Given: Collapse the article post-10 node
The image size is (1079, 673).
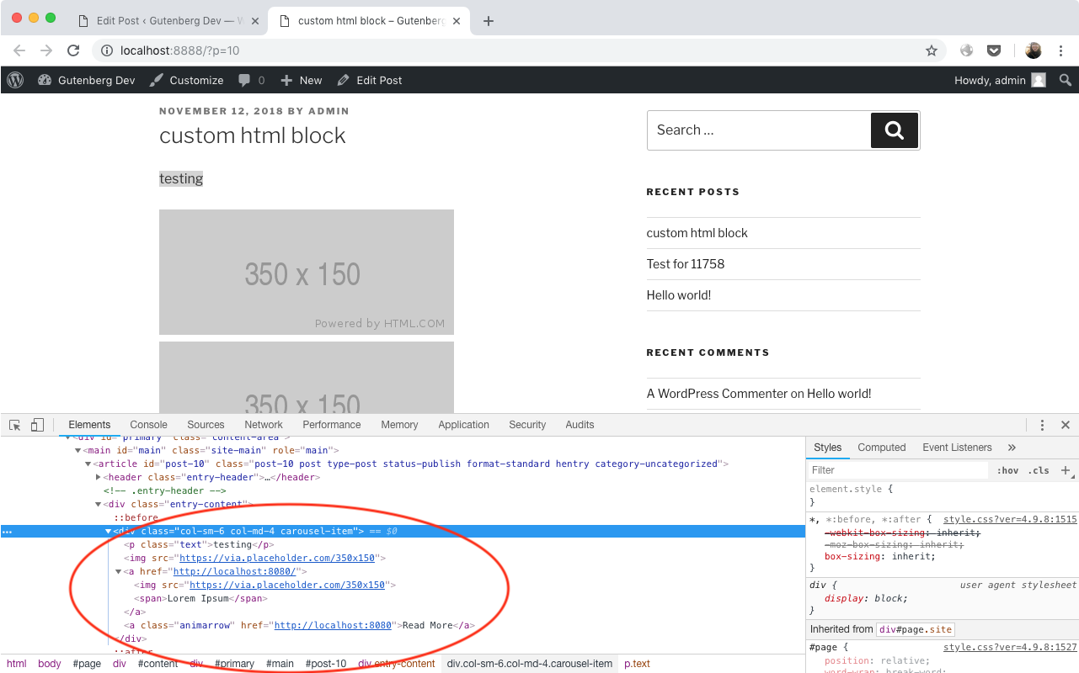Looking at the screenshot, I should (x=88, y=464).
